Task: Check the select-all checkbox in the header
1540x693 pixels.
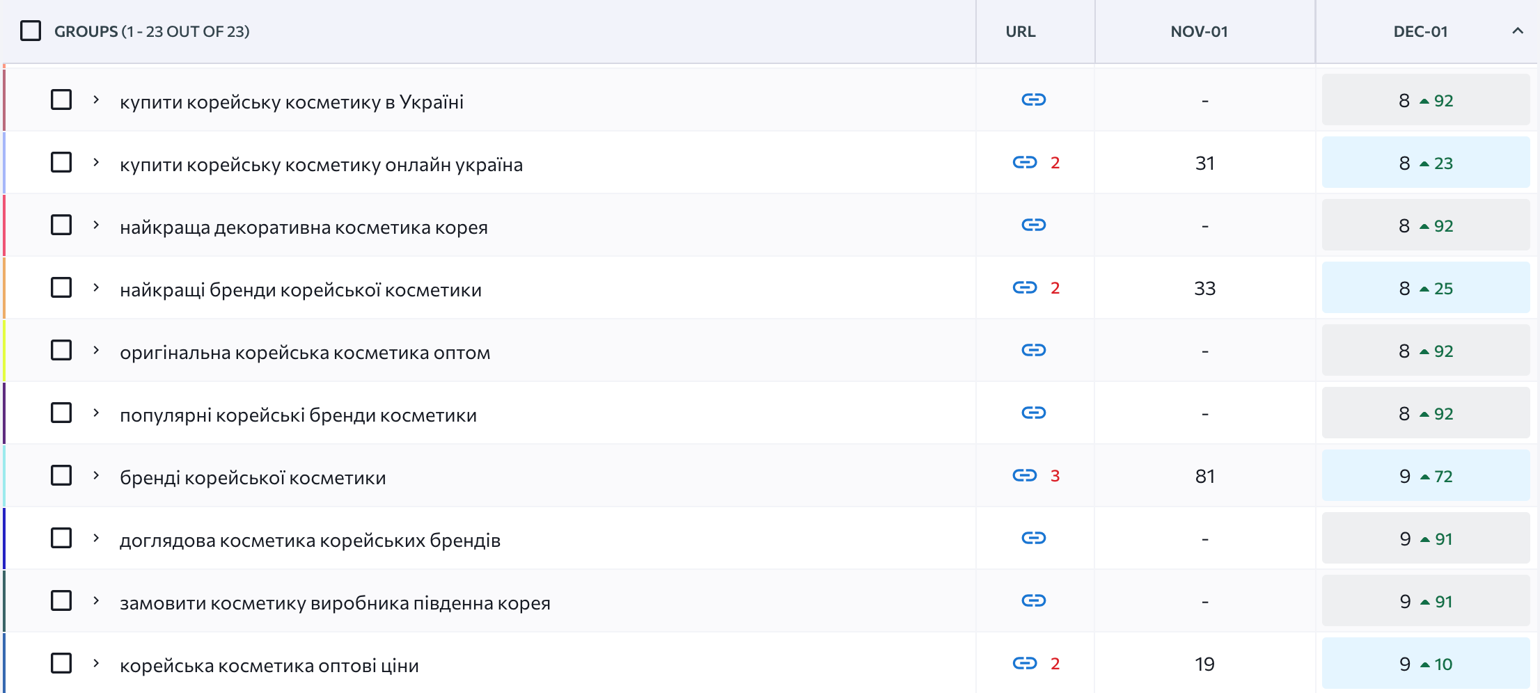Action: point(31,31)
